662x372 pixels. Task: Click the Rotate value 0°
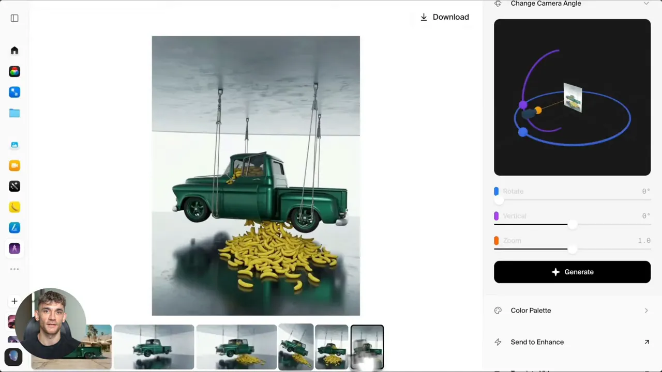coord(646,191)
